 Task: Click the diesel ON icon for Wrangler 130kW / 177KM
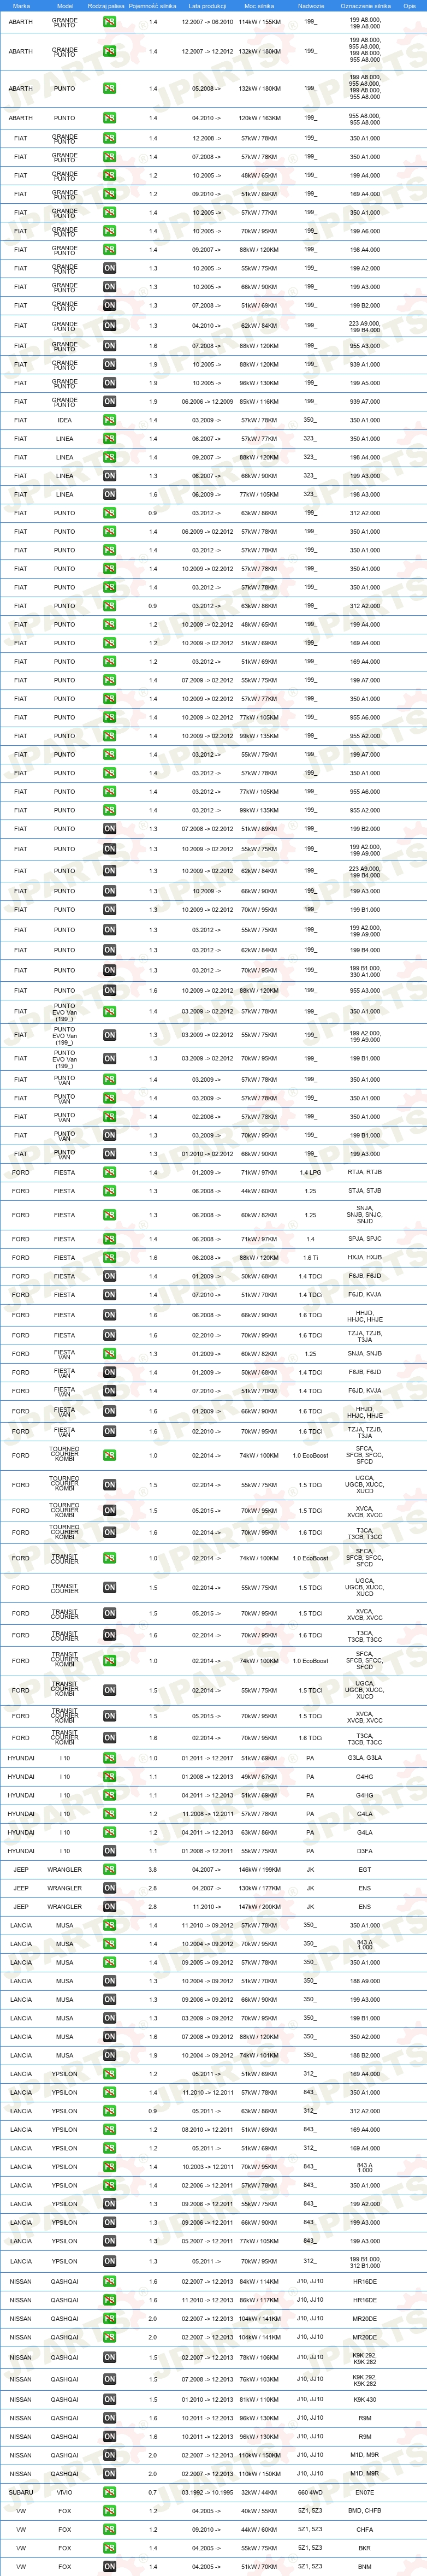click(110, 1888)
